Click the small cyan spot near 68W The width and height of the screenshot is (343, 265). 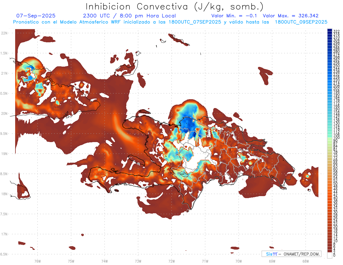click(x=308, y=176)
